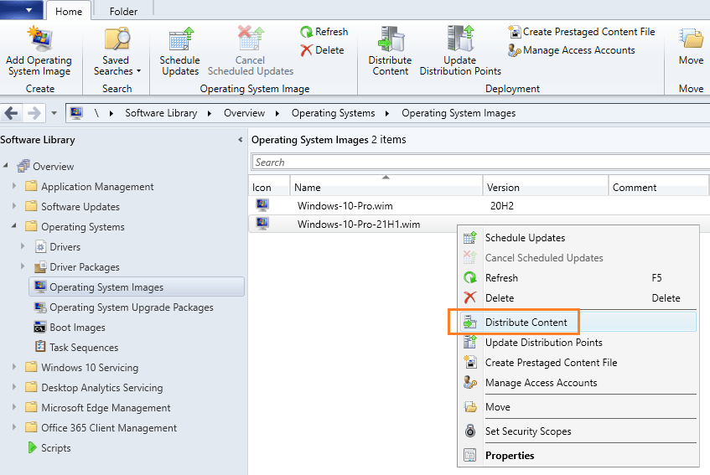
Task: Open the application menu dropdown at top-left
Action: pos(21,10)
